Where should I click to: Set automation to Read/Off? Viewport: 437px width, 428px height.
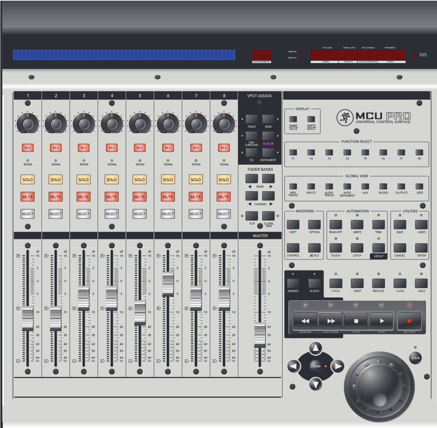[336, 225]
